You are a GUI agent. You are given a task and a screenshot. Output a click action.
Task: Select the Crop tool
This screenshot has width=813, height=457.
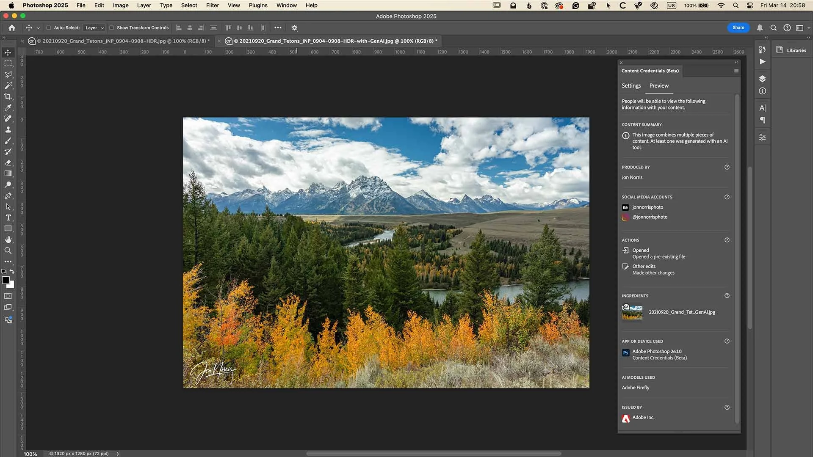pyautogui.click(x=8, y=96)
